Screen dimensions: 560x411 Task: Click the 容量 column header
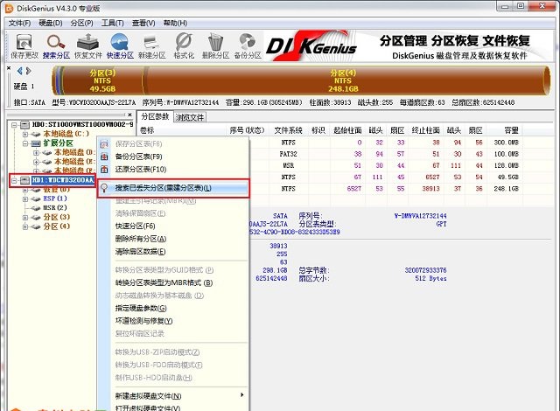click(x=505, y=130)
